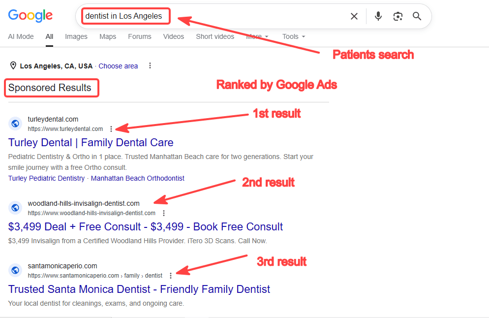
Task: Switch to the Short videos tab
Action: pos(215,36)
